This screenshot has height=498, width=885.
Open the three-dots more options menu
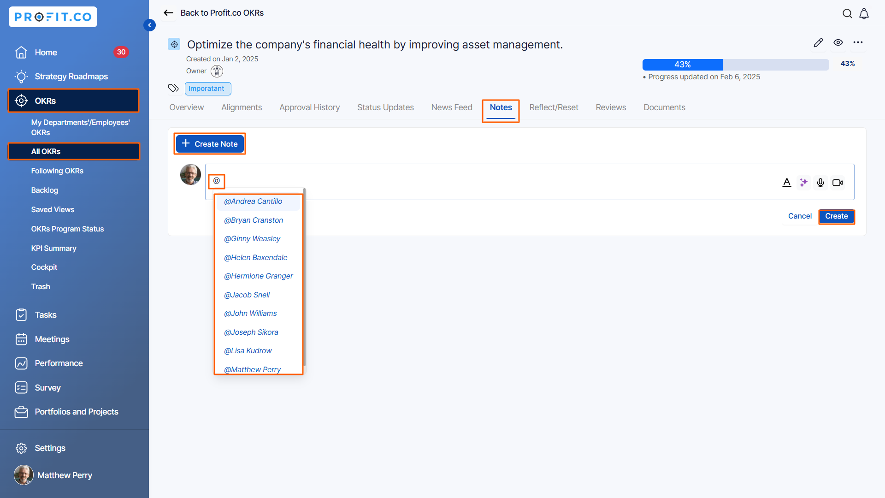pos(858,42)
